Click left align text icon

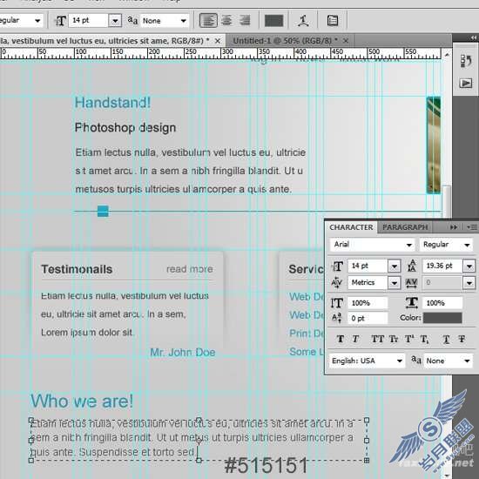208,21
